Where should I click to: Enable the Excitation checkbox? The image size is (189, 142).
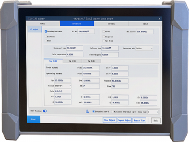46,36
